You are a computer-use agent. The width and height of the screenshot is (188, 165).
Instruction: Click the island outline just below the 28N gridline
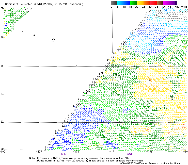click(53, 40)
